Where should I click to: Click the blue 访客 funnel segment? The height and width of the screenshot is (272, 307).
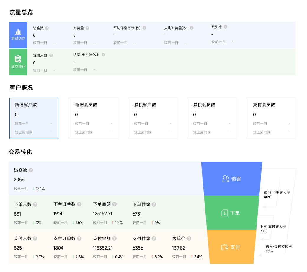[x=232, y=179]
